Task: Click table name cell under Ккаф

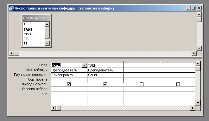Action: point(69,70)
